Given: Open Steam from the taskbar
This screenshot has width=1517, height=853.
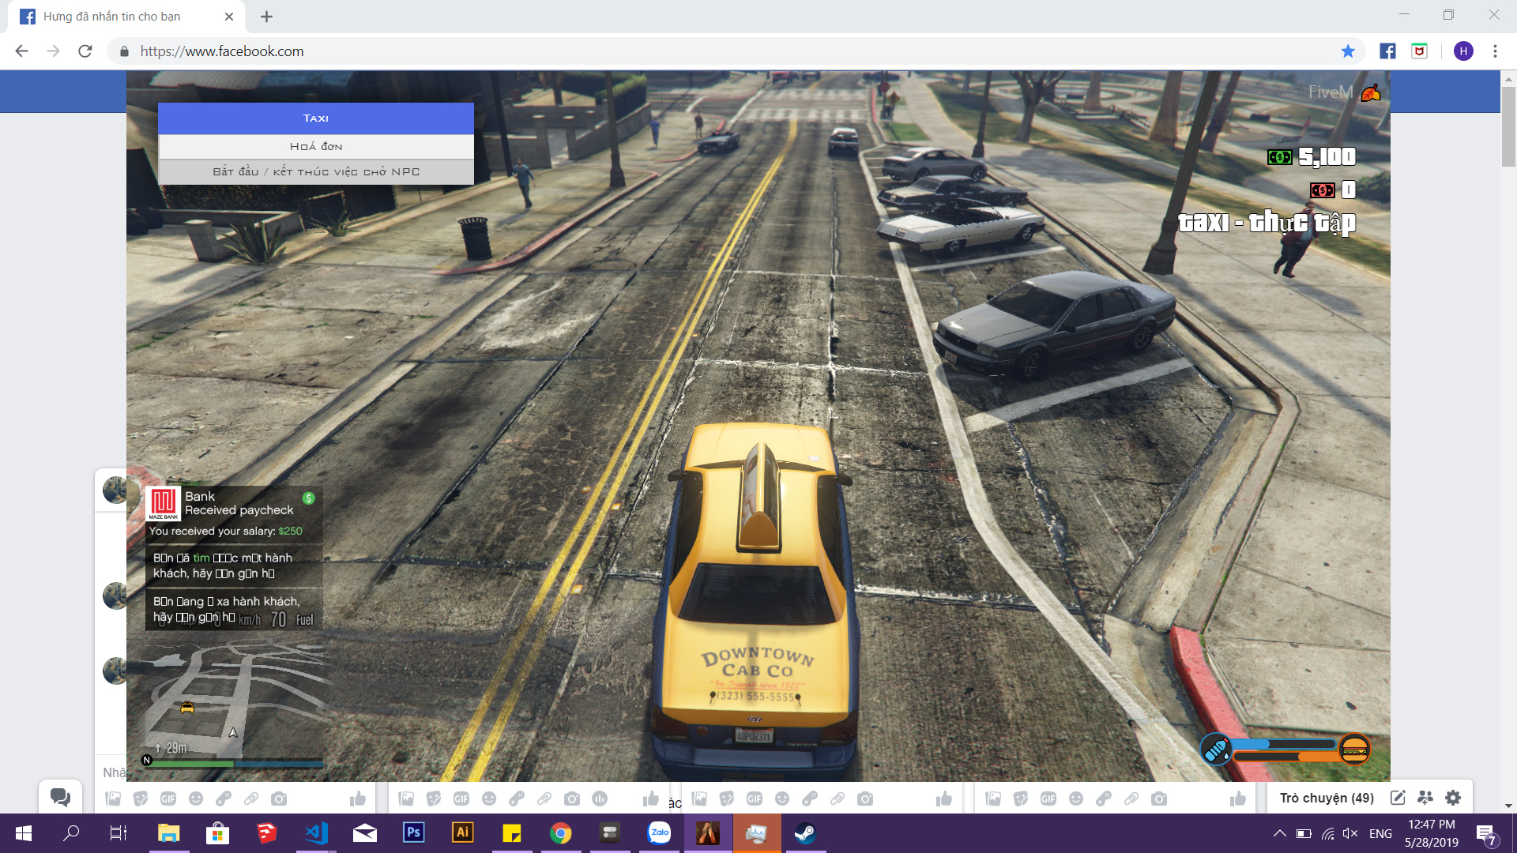Looking at the screenshot, I should (x=805, y=833).
